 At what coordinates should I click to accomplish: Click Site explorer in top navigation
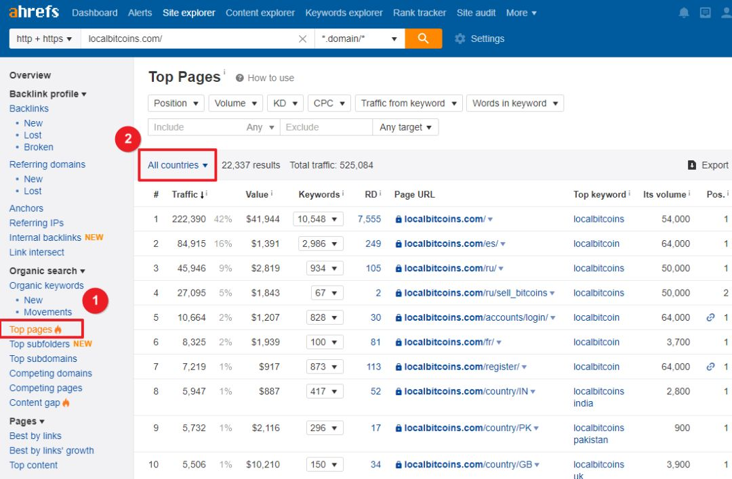tap(188, 13)
